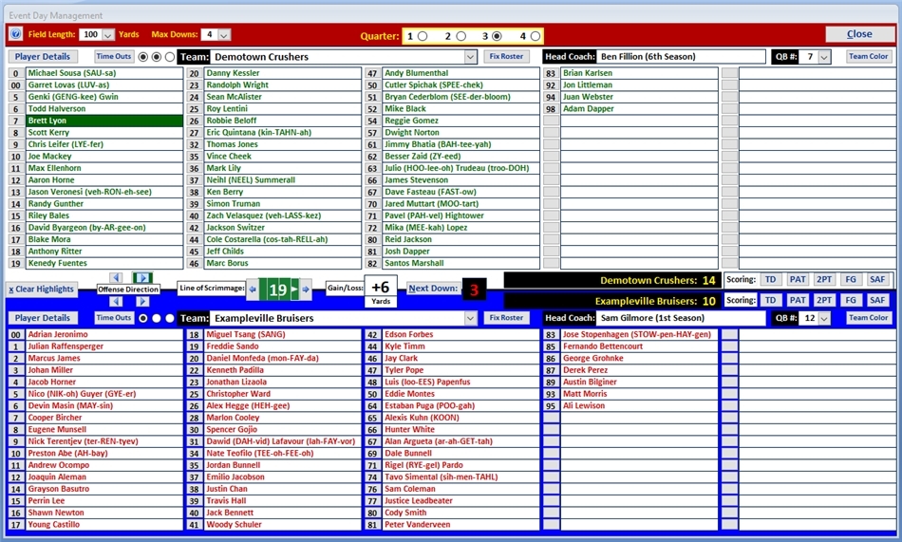Image resolution: width=902 pixels, height=542 pixels.
Task: Select player Michael Sousa (SAU-sa)
Action: pyautogui.click(x=104, y=73)
